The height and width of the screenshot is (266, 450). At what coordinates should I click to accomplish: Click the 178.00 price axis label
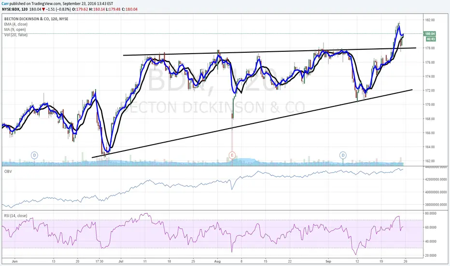(x=430, y=48)
